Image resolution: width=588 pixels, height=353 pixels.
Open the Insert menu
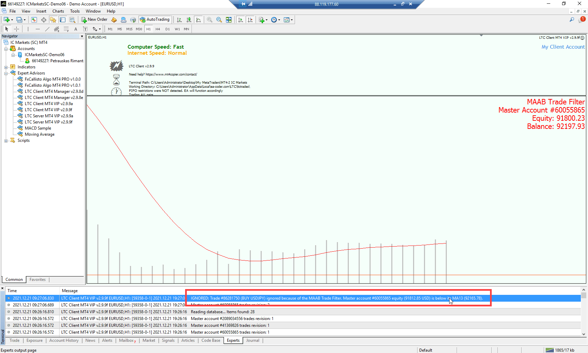(41, 11)
